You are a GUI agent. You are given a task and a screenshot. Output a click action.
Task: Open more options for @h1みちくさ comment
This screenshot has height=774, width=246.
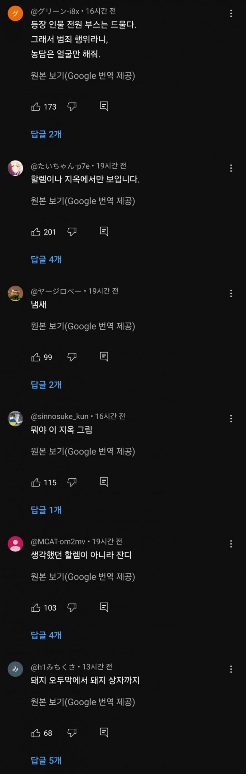(x=231, y=669)
